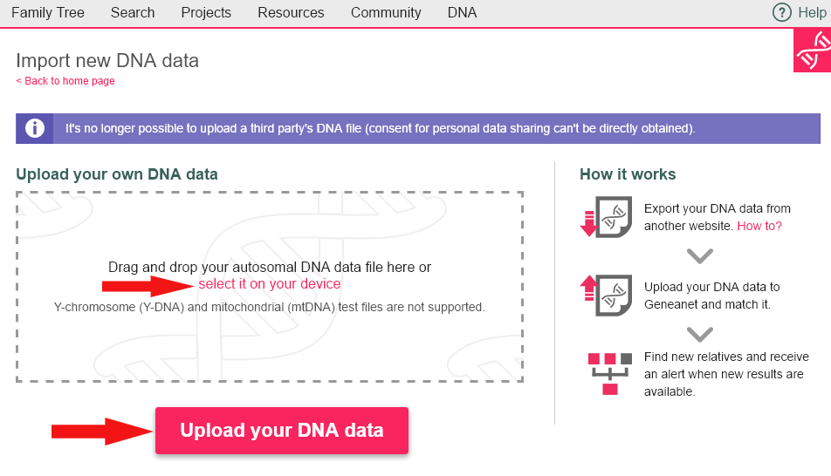This screenshot has width=831, height=476.
Task: Click 'select it on your device' link
Action: point(269,284)
